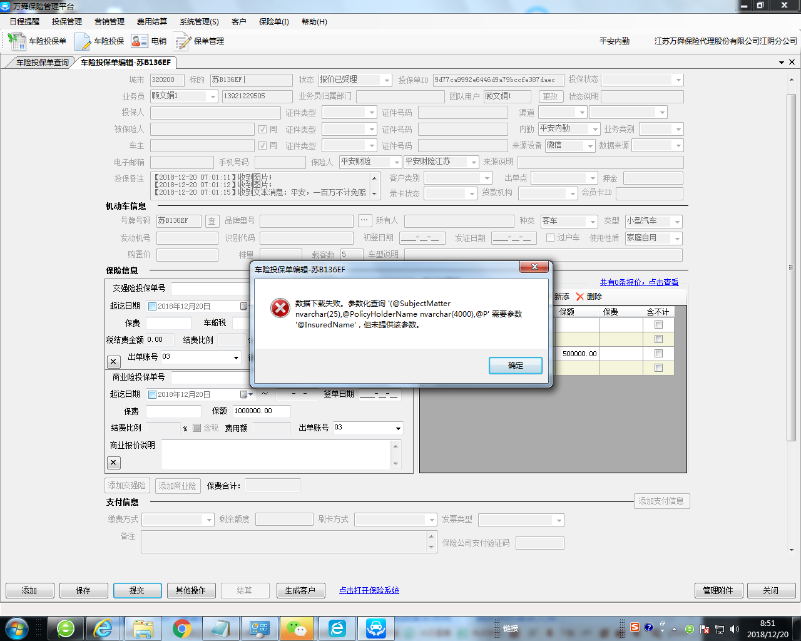The height and width of the screenshot is (641, 801).
Task: Click the 其他操作 button
Action: click(x=191, y=591)
